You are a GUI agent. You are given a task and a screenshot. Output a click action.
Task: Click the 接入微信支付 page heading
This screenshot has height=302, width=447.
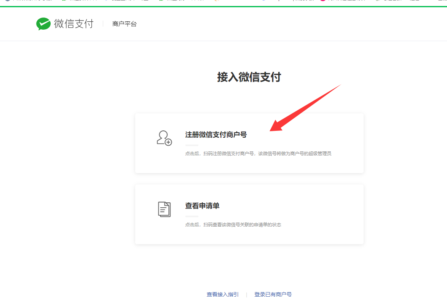[x=249, y=77]
